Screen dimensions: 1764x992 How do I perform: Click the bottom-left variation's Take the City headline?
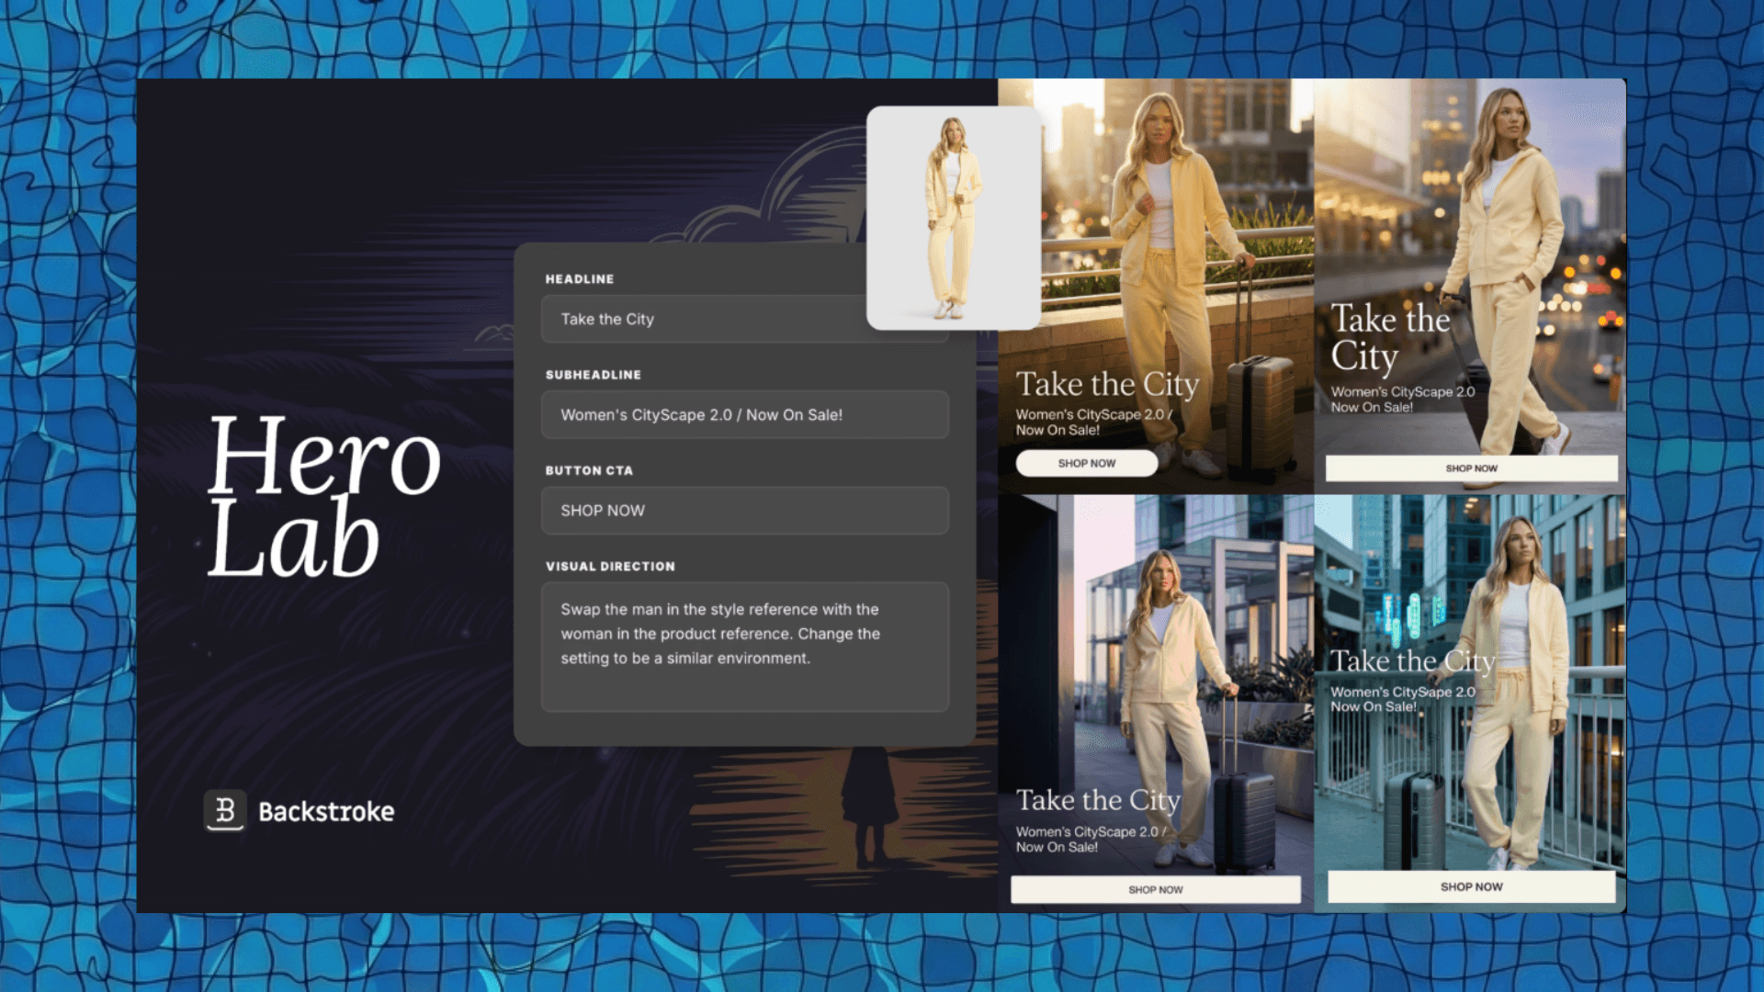pyautogui.click(x=1098, y=800)
